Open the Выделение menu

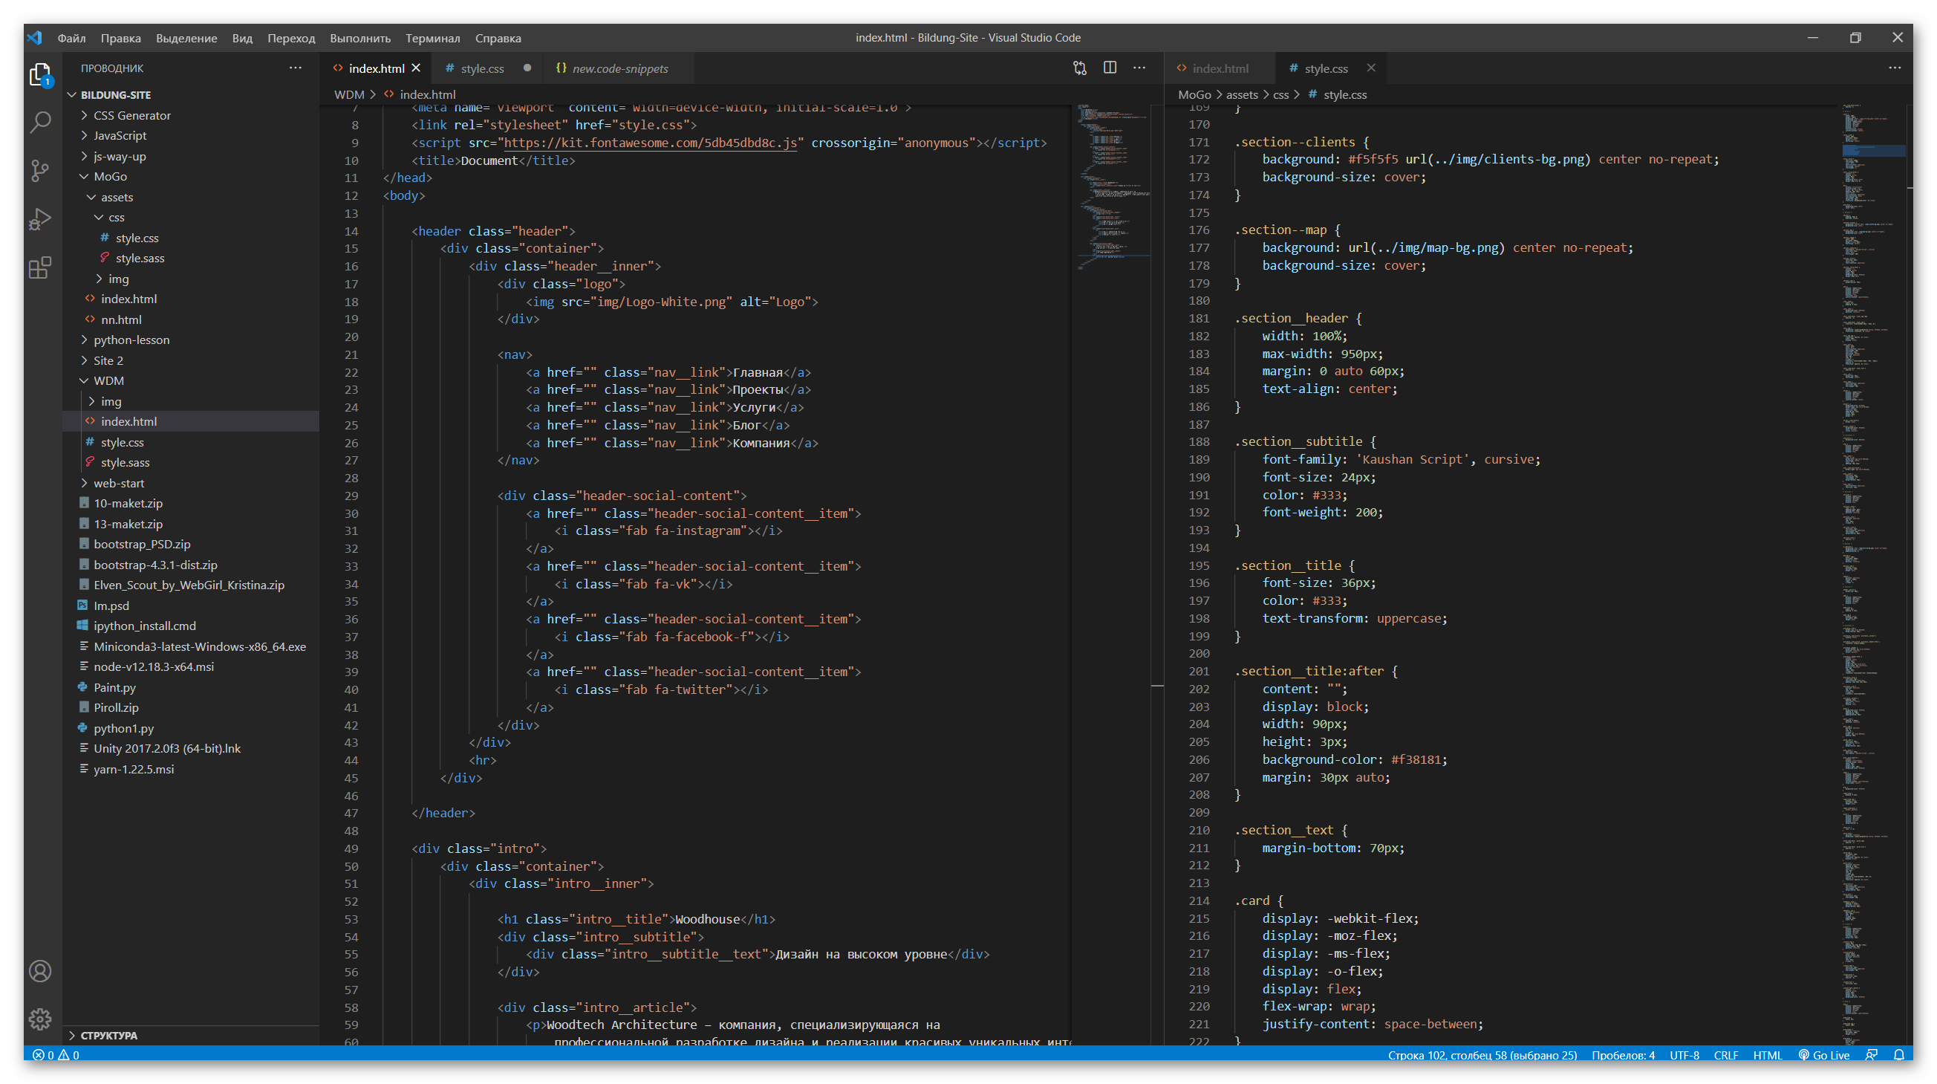186,38
